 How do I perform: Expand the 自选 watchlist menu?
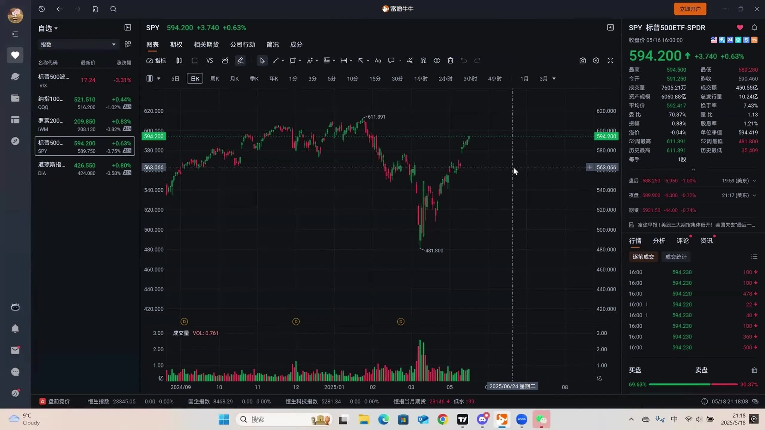tap(48, 28)
